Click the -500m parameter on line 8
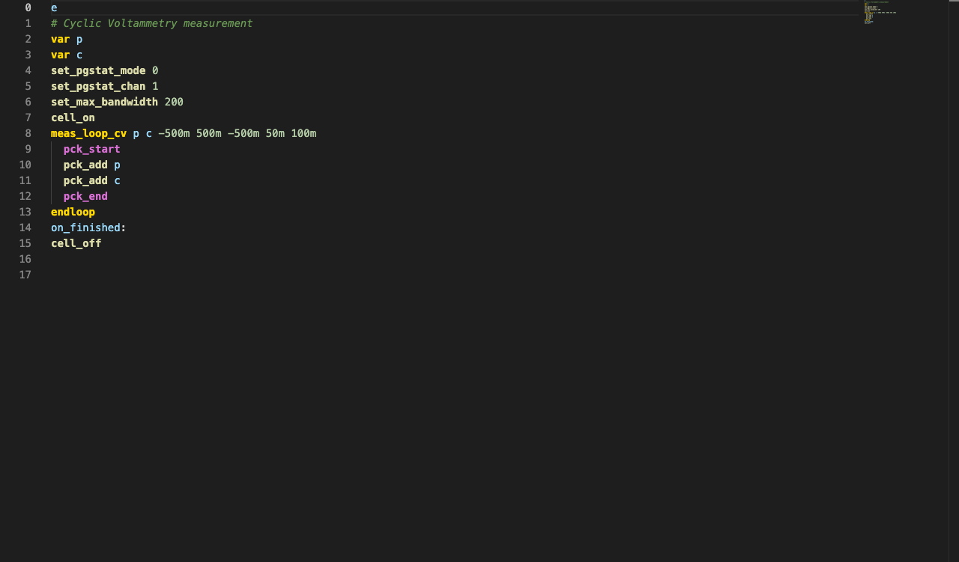The height and width of the screenshot is (562, 959). pos(174,133)
